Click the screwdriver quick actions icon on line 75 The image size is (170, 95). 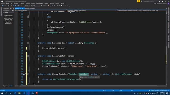click(x=24, y=74)
